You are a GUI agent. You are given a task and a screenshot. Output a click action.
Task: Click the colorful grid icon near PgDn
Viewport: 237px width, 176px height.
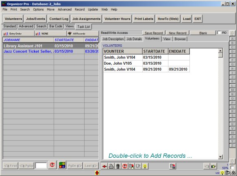[x=62, y=165]
